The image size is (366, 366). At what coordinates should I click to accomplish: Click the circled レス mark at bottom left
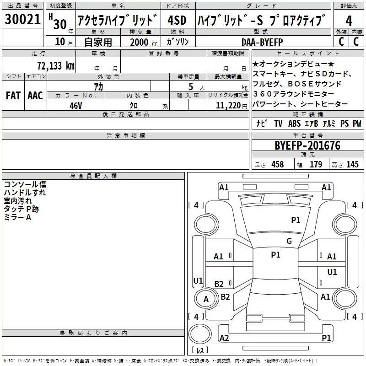tap(200, 351)
